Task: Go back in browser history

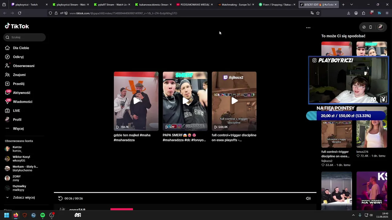Action: 5,13
